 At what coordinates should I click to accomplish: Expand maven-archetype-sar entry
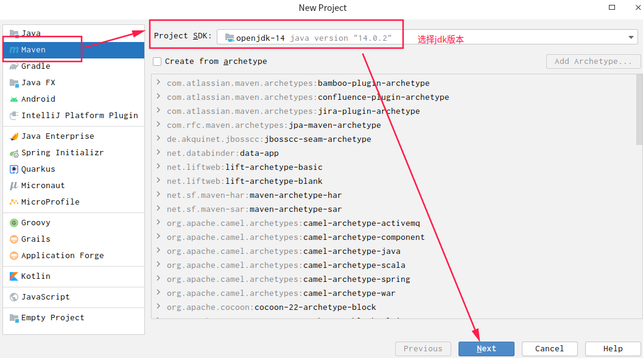159,208
